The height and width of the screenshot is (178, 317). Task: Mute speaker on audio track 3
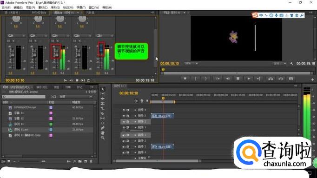(124, 147)
